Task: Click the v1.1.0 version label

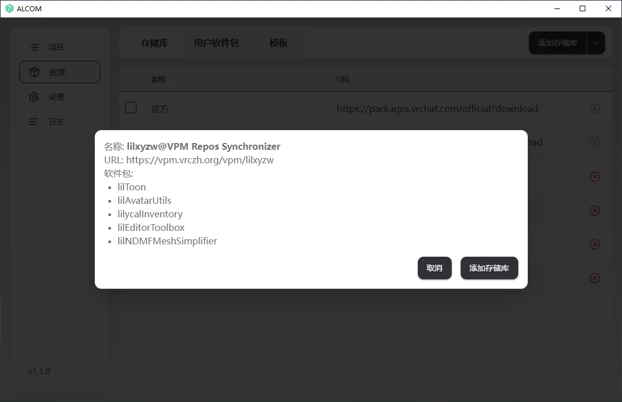Action: (39, 372)
